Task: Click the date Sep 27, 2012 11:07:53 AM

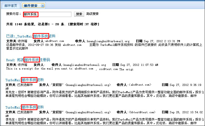Action: [139, 65]
